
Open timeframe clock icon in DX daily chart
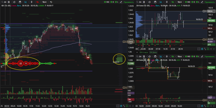149,2
